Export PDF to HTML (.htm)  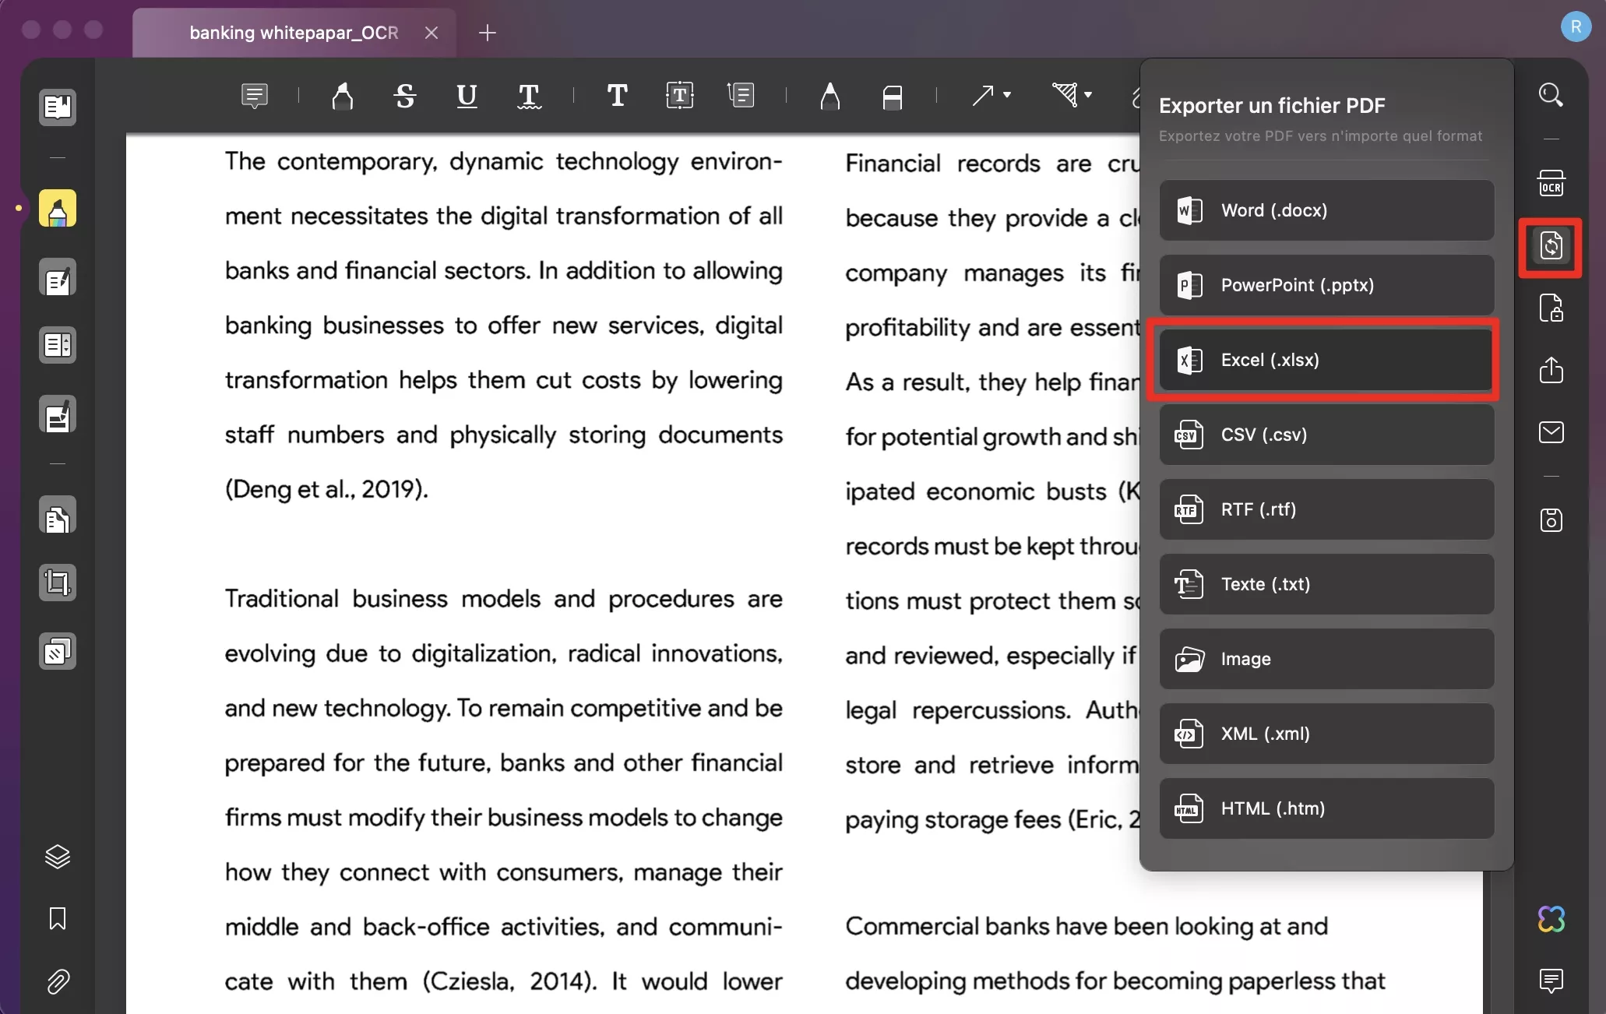[1326, 808]
